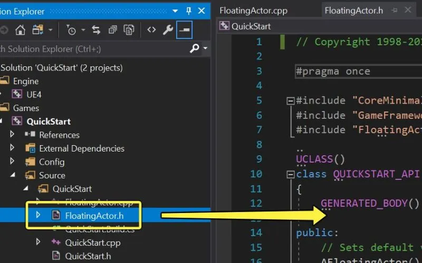Screen dimensions: 422x263
Task: Click the GENERATED_BODY() macro
Action: click(370, 204)
